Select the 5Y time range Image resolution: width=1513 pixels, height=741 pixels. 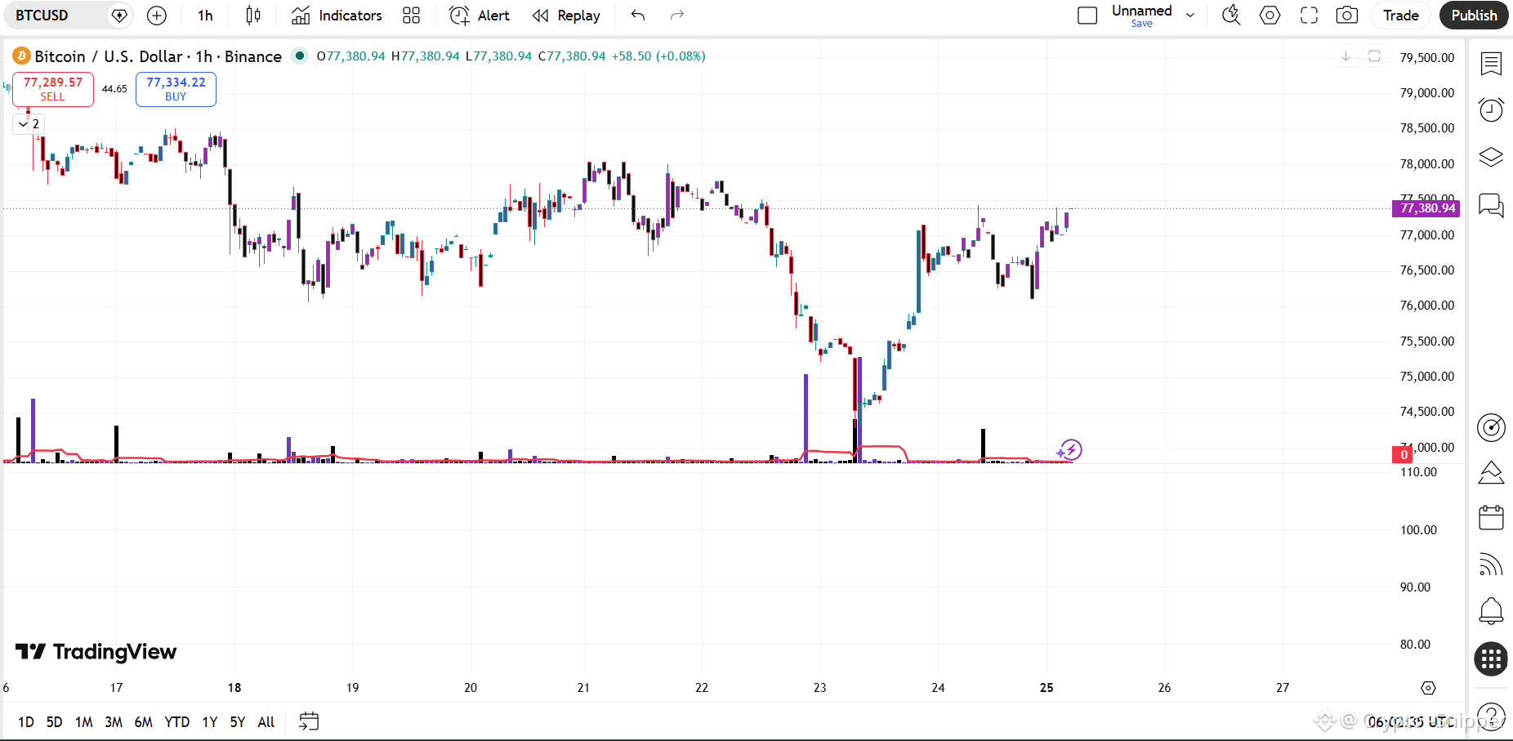coord(238,722)
